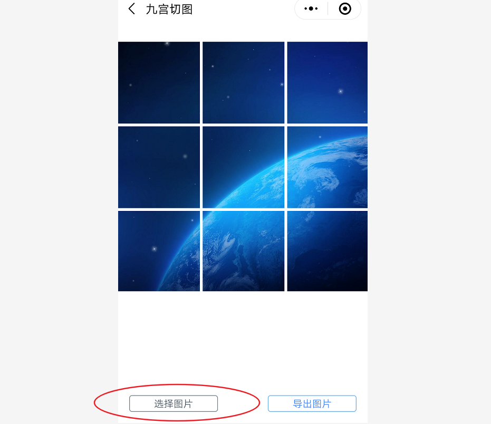Open the three-dot more menu

311,9
